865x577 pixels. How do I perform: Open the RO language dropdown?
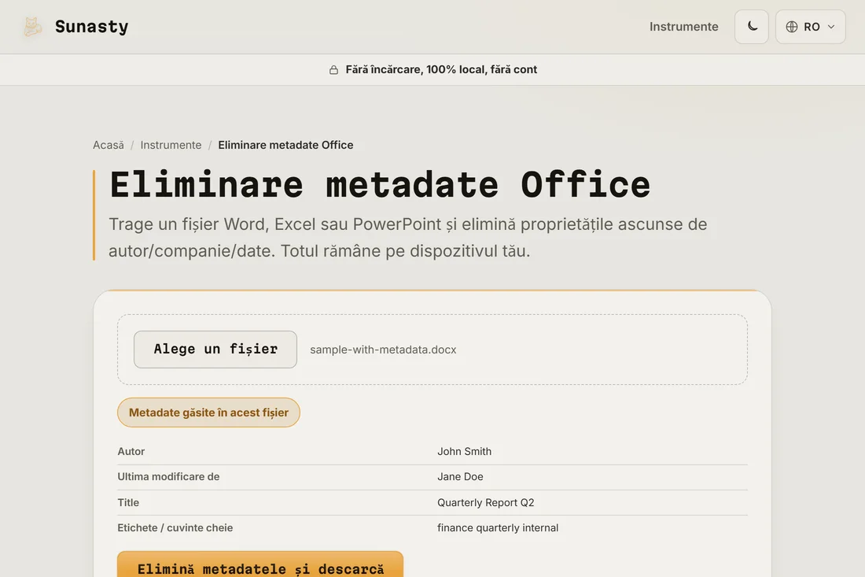point(811,27)
